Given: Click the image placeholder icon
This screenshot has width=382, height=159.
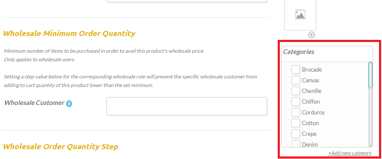Looking at the screenshot, I should coord(300,15).
